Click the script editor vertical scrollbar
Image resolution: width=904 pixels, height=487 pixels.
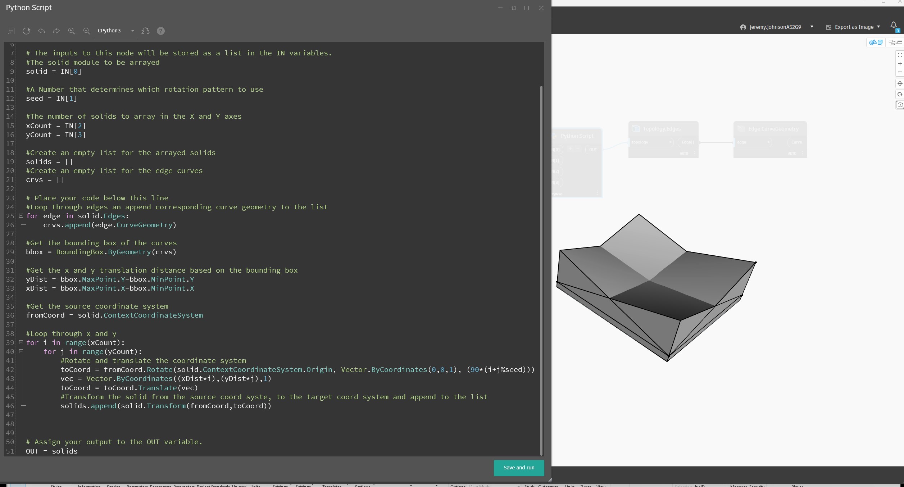pyautogui.click(x=541, y=270)
